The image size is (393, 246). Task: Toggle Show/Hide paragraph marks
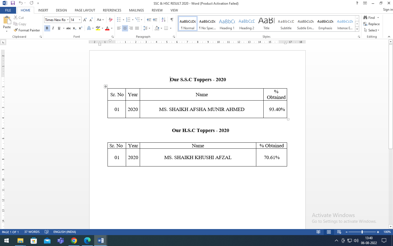click(172, 20)
